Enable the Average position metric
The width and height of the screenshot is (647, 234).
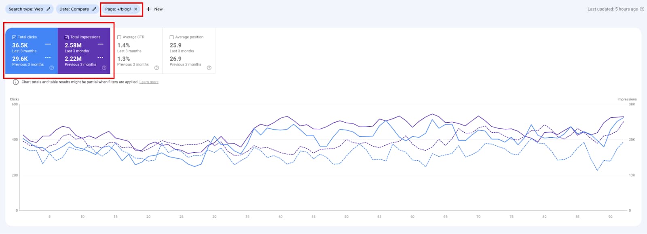click(x=171, y=36)
